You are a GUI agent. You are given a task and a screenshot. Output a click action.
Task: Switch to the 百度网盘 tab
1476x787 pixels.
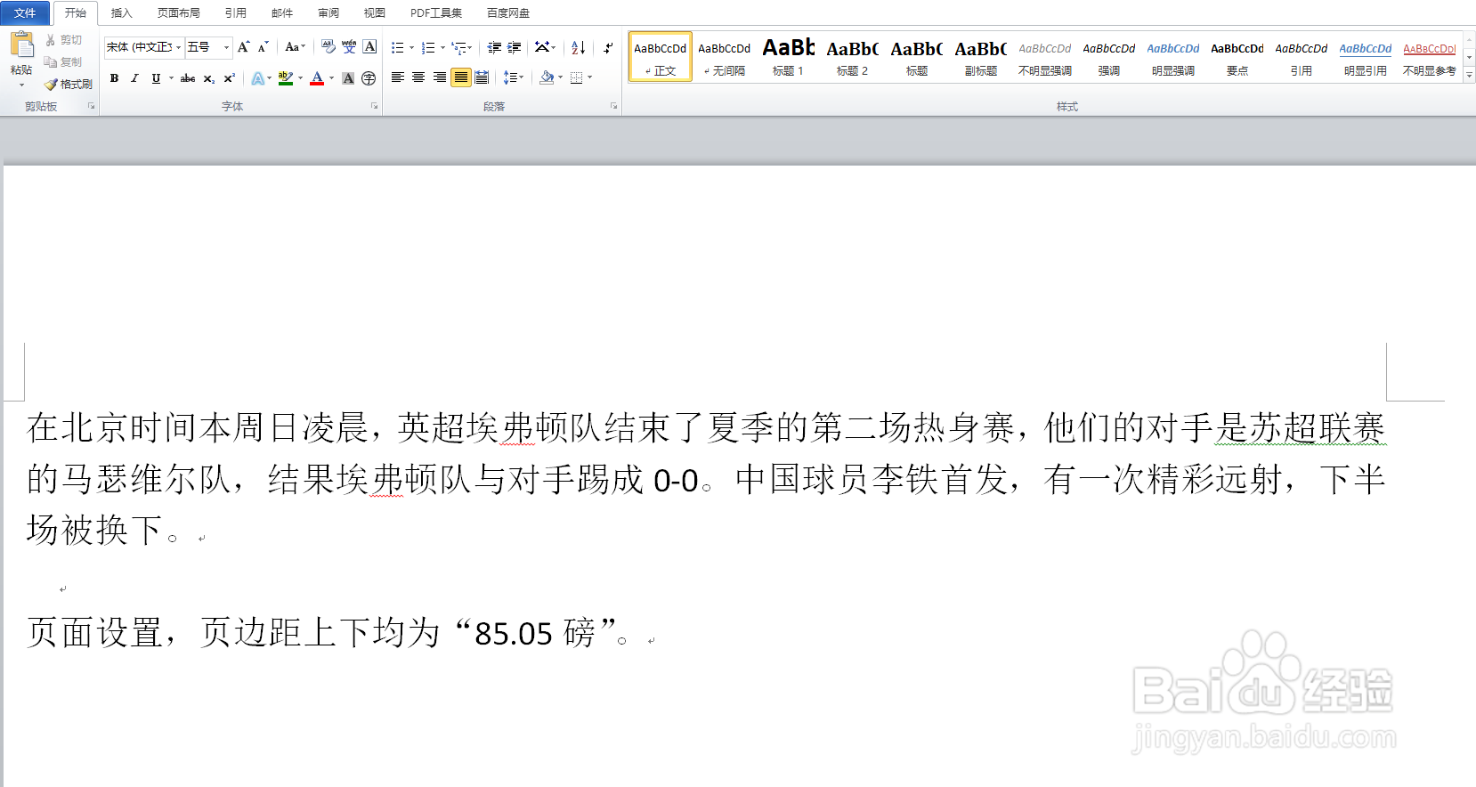[507, 12]
